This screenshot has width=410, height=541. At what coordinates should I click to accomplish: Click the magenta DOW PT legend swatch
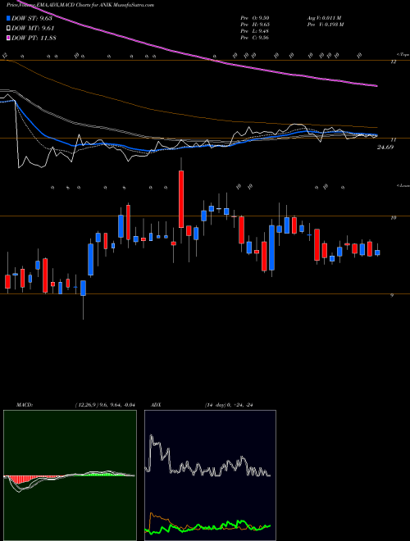pos(8,38)
